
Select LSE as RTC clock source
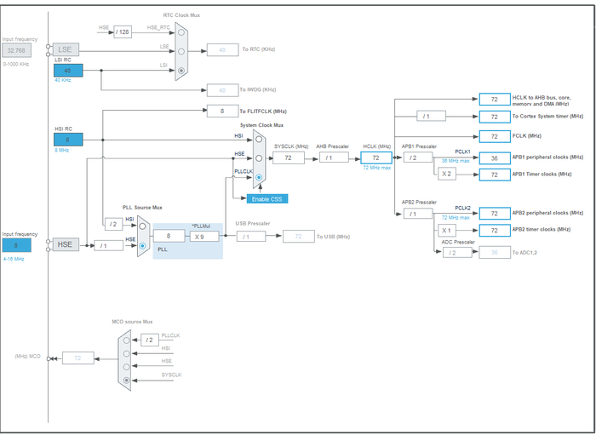(181, 51)
